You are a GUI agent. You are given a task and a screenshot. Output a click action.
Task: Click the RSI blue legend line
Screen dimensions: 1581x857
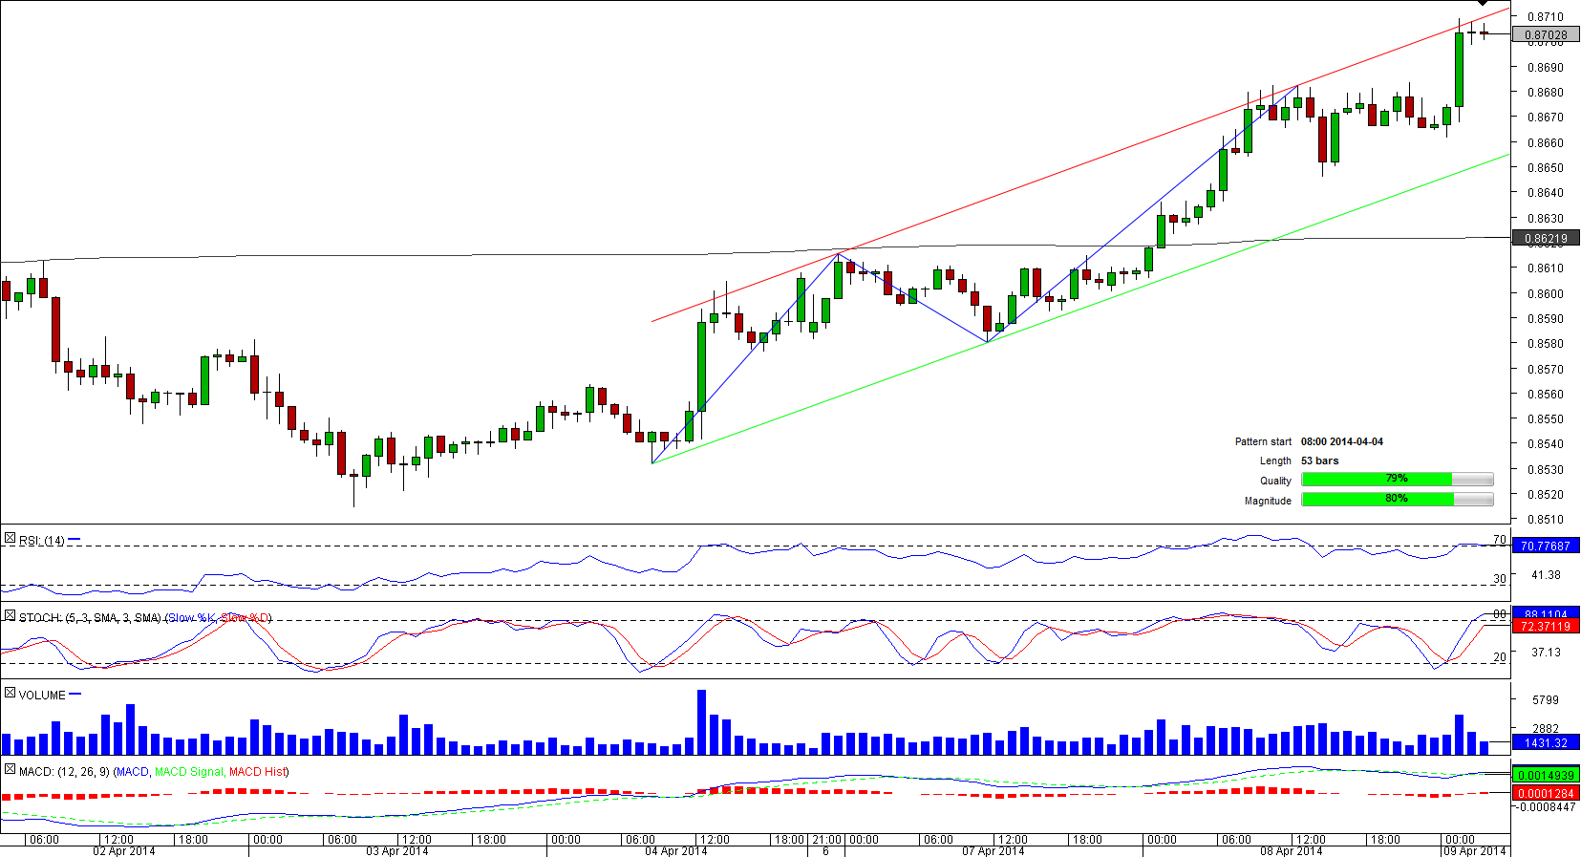[75, 540]
